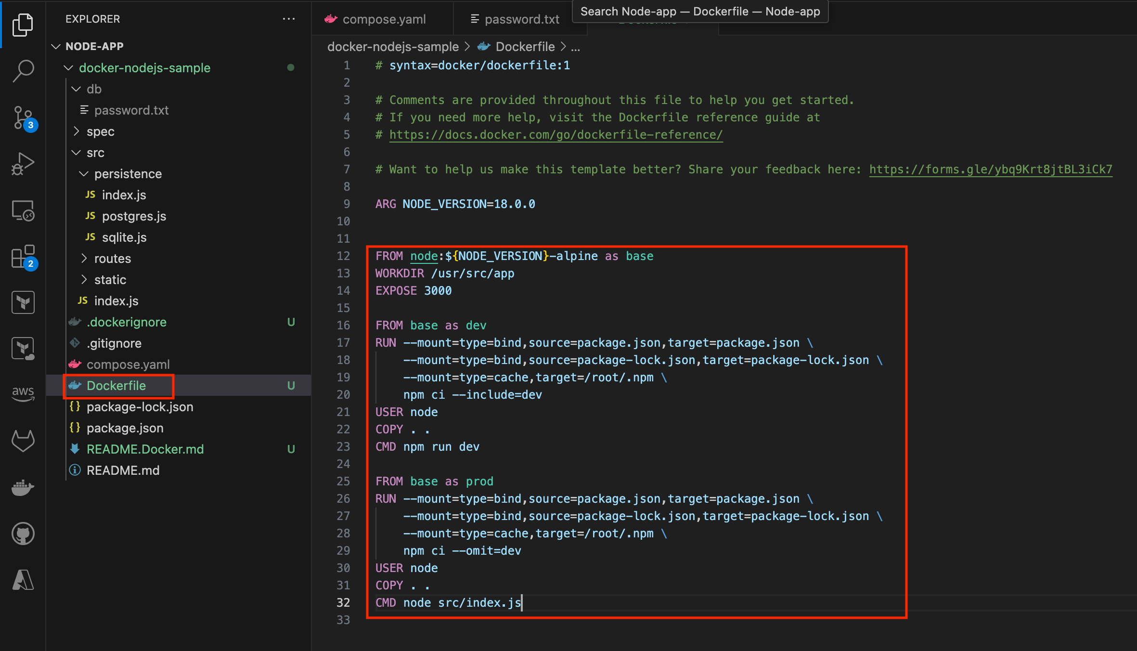Open the index.js file under src

pyautogui.click(x=116, y=301)
